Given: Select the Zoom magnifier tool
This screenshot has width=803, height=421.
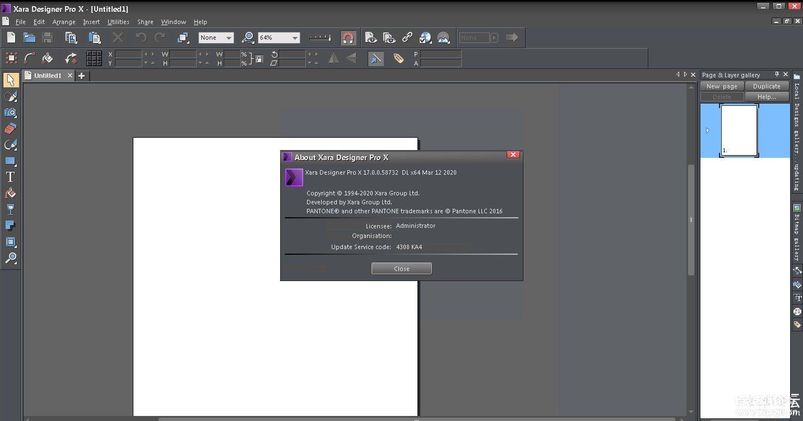Looking at the screenshot, I should (10, 259).
